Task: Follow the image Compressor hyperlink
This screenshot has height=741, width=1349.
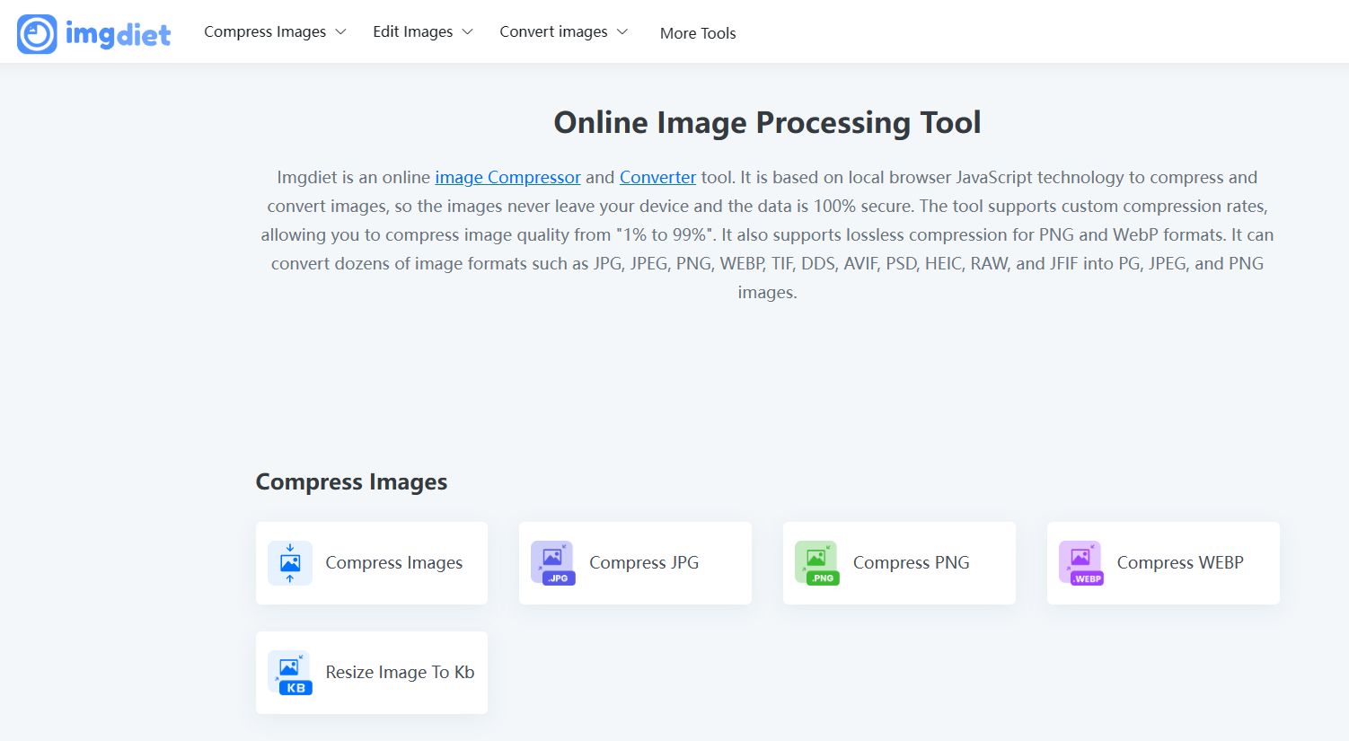Action: click(x=507, y=177)
